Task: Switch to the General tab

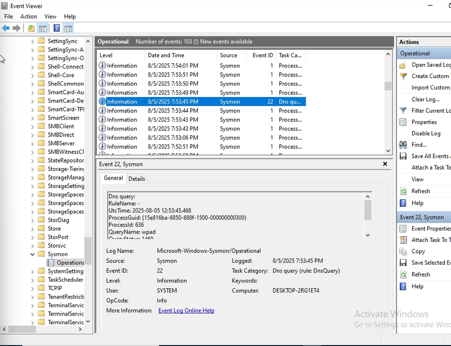Action: click(x=113, y=178)
